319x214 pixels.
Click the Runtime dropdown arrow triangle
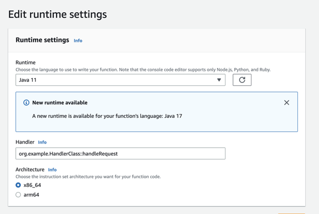219,80
